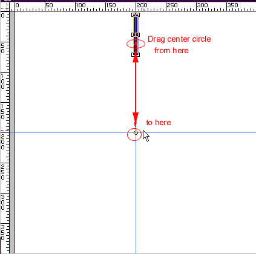This screenshot has width=256, height=254.
Task: Click the 100 mark on the horizontal ruler
Action: [x=80, y=5]
